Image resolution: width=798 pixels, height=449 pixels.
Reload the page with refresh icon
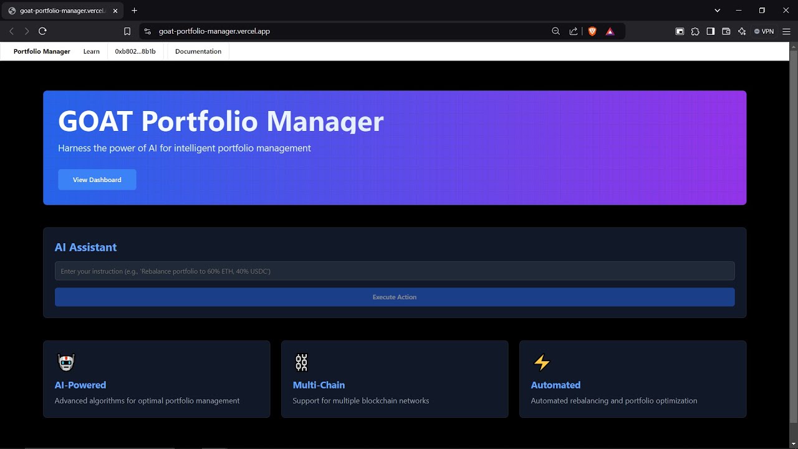coord(42,31)
